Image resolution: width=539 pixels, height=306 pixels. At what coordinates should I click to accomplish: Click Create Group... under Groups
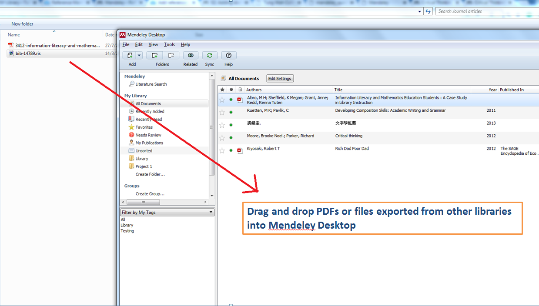pyautogui.click(x=150, y=194)
